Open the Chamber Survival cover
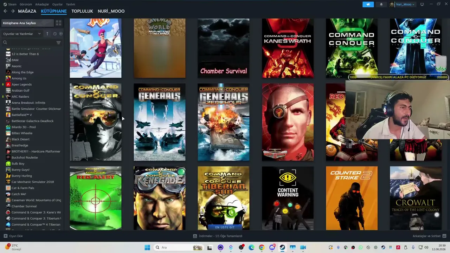Viewport: 450px width, 253px height. pyautogui.click(x=224, y=48)
